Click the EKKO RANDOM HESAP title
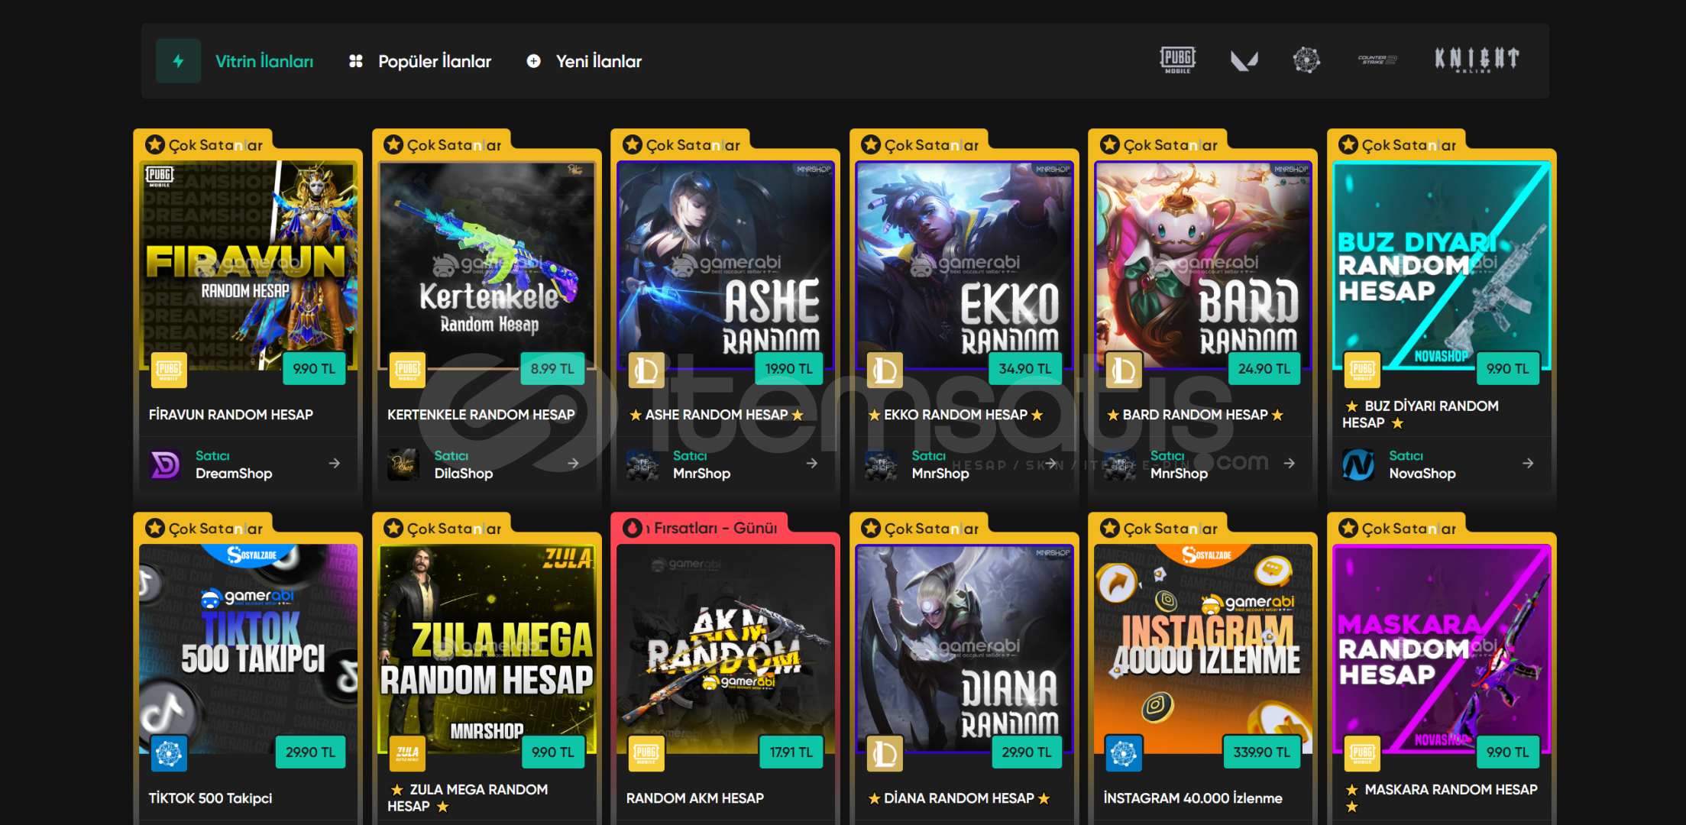The image size is (1686, 825). click(x=956, y=415)
